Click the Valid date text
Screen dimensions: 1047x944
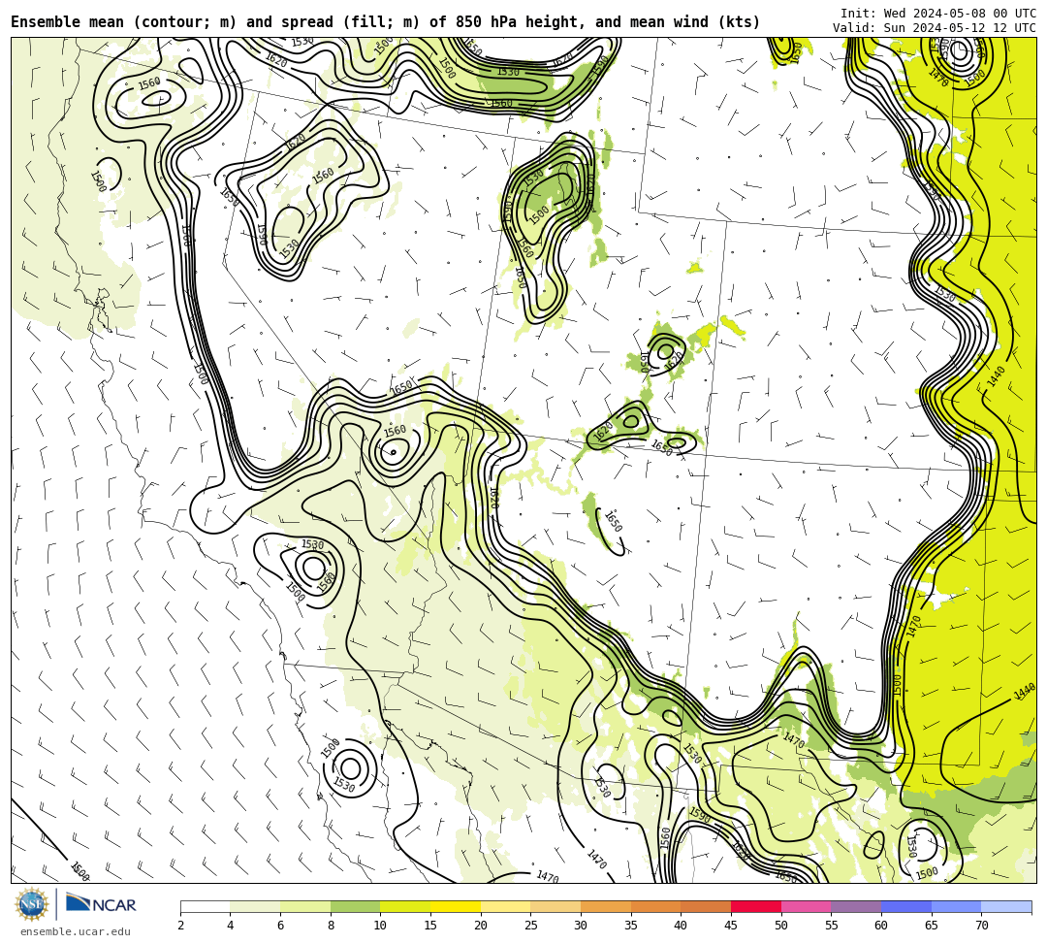coord(935,27)
